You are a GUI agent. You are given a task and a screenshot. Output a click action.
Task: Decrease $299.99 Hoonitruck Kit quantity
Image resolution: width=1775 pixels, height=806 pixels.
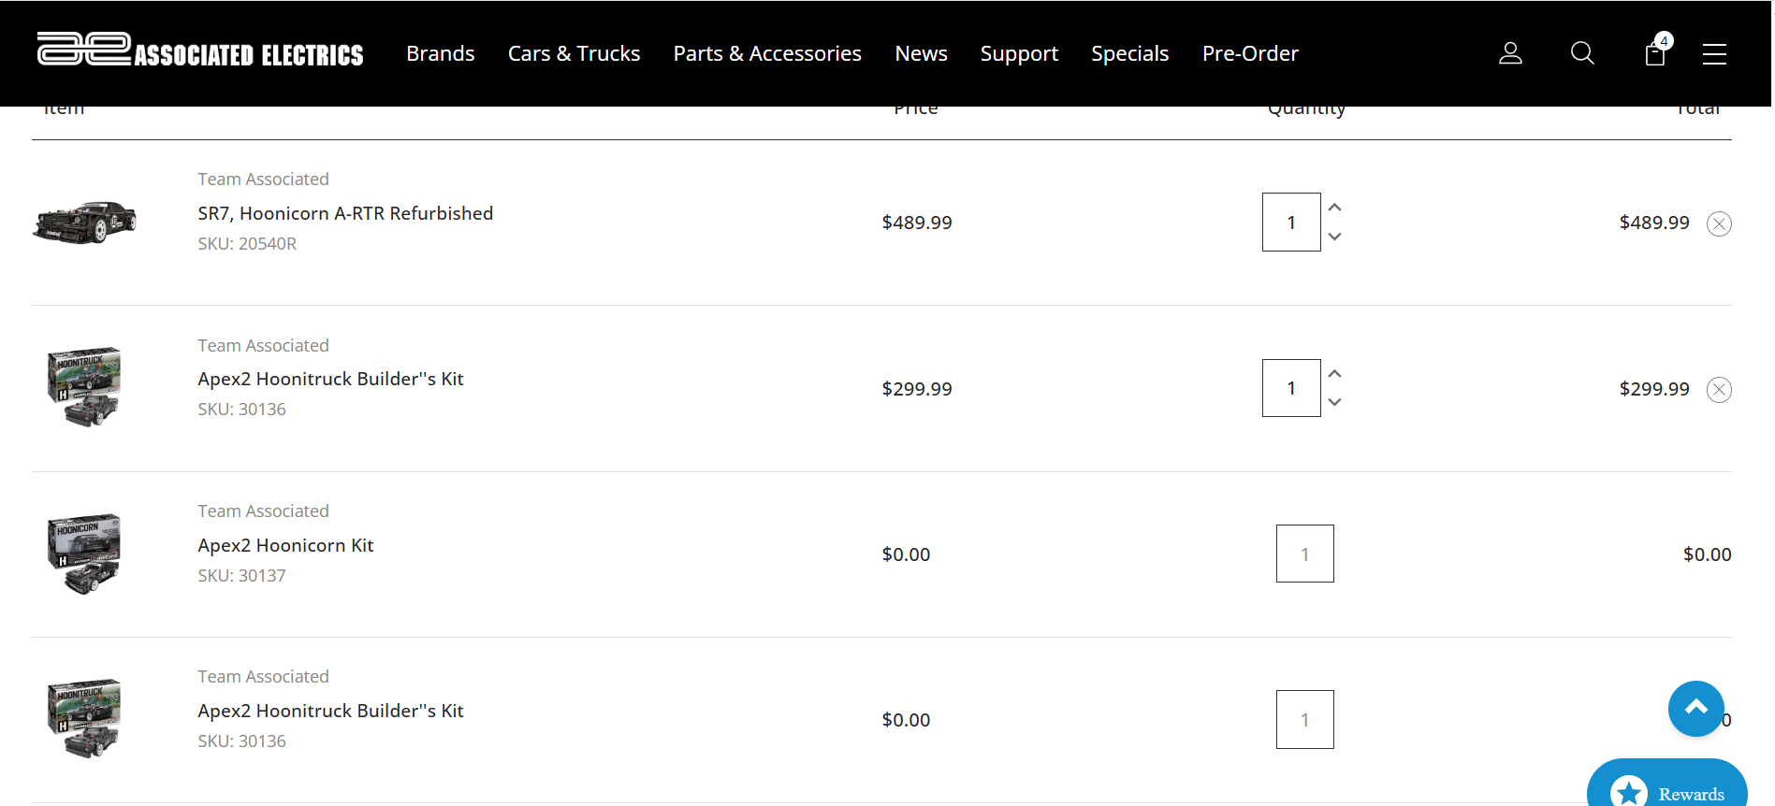[x=1335, y=402]
